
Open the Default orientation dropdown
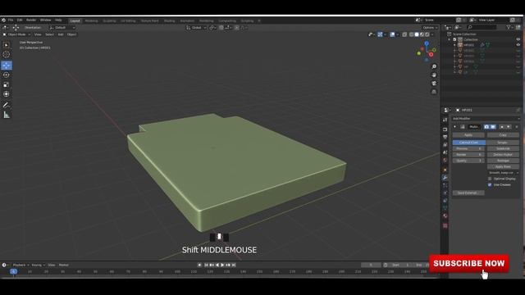(62, 28)
